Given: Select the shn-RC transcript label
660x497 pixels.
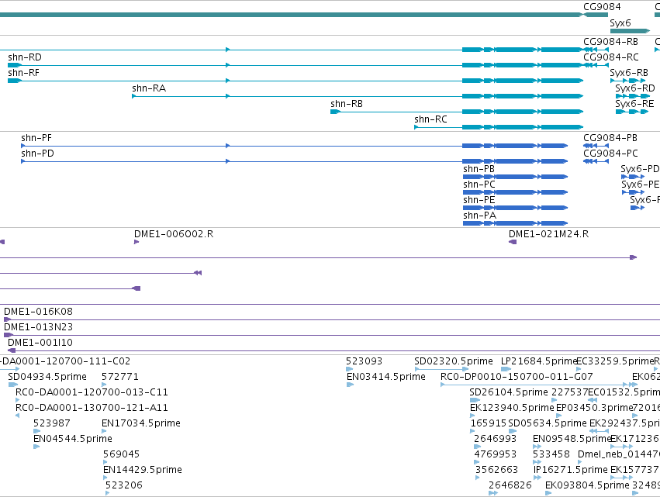Looking at the screenshot, I should 430,119.
